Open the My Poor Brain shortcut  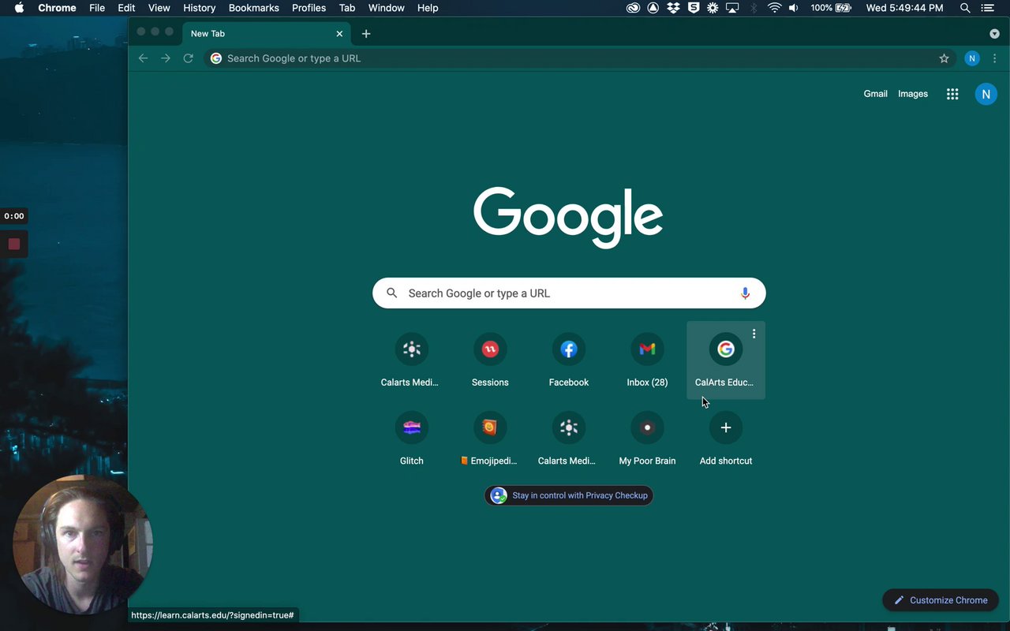click(647, 439)
